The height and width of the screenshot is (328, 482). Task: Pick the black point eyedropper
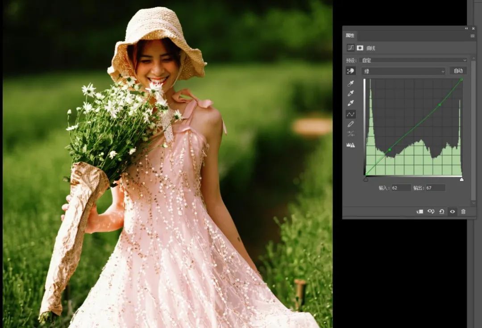[x=350, y=83]
